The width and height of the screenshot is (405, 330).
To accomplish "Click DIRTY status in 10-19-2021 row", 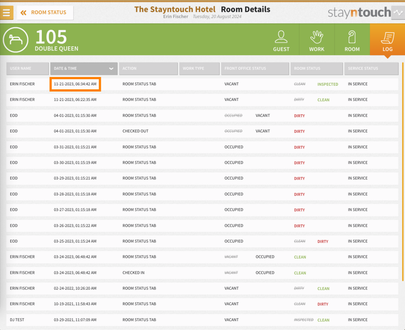I will (x=323, y=304).
